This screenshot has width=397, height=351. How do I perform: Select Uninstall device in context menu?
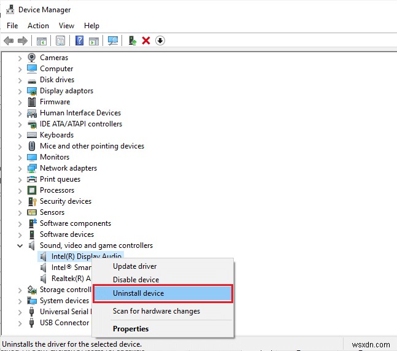163,293
